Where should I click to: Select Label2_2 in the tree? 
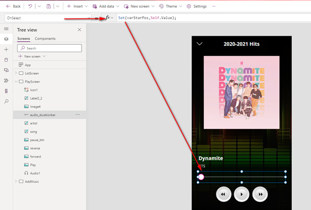click(x=36, y=98)
